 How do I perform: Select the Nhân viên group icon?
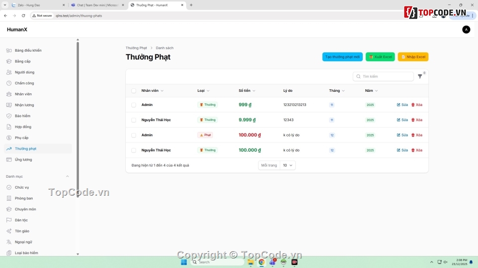(9, 94)
